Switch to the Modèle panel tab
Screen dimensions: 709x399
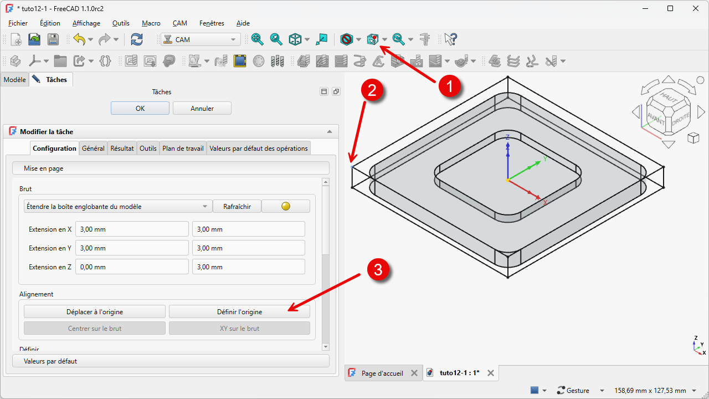14,80
